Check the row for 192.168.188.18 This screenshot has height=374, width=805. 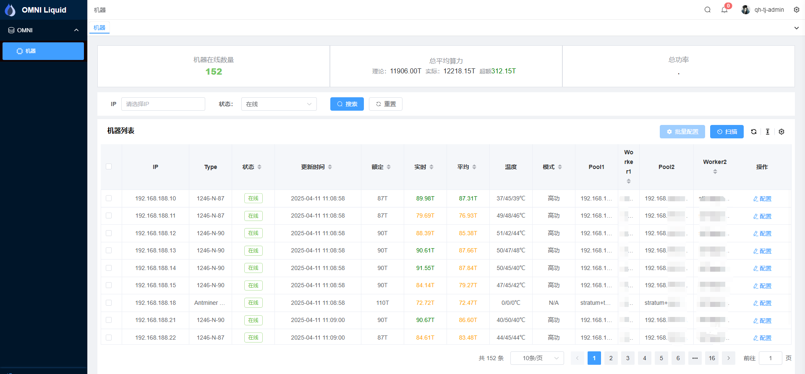coord(109,303)
